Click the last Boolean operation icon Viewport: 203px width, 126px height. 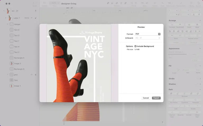click(x=198, y=93)
